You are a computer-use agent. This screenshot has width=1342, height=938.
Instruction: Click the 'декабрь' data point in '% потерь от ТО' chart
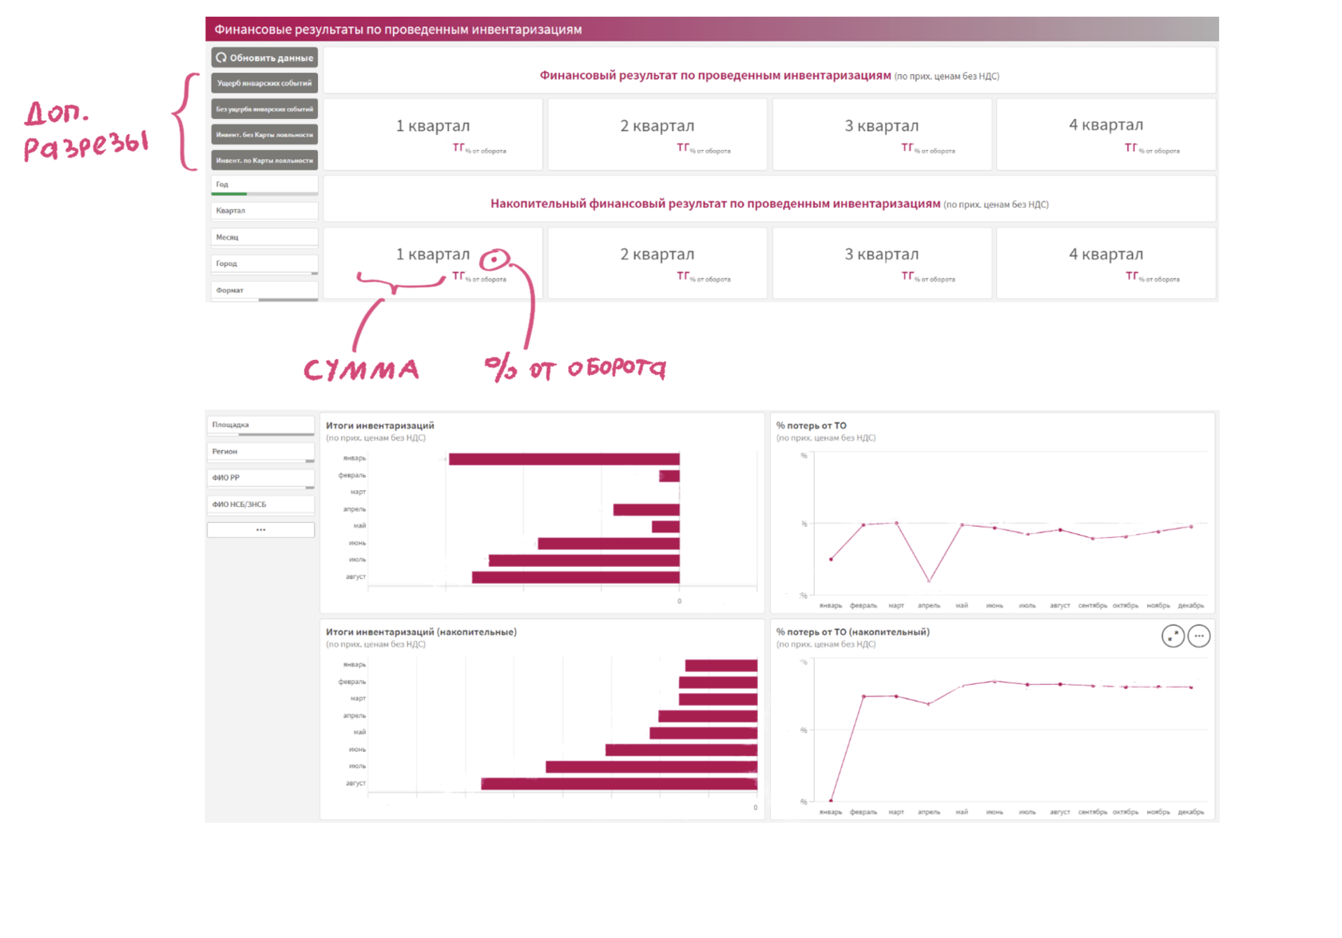coord(1191,527)
